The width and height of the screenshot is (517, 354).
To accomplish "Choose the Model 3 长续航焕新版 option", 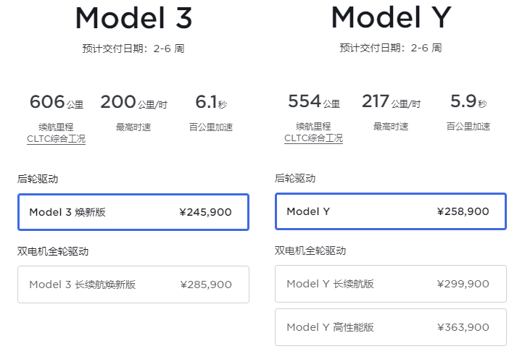I will coord(133,285).
